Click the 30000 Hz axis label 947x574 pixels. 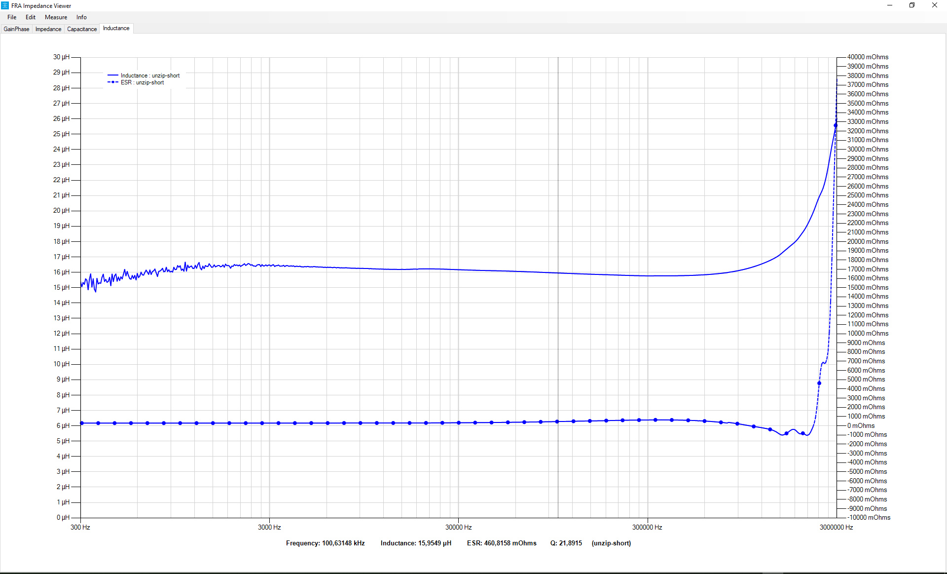tap(459, 528)
